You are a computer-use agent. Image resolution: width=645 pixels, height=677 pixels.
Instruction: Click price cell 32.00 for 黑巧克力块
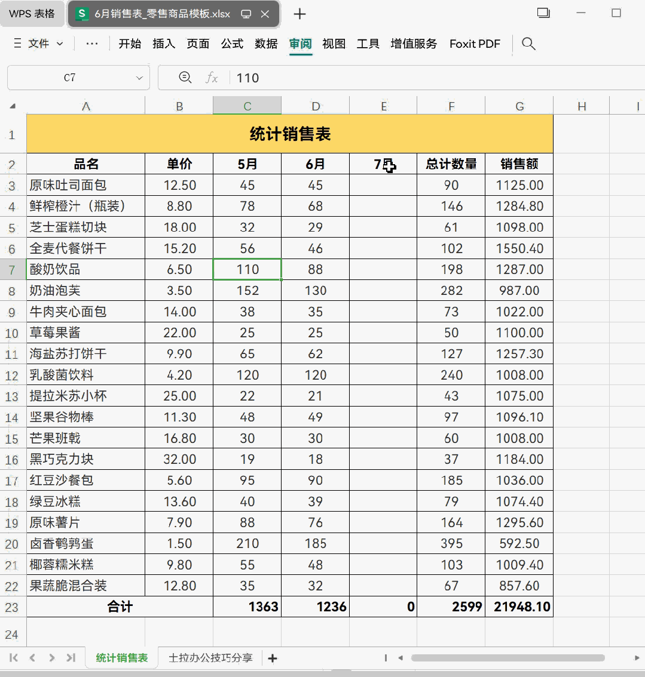pyautogui.click(x=179, y=459)
